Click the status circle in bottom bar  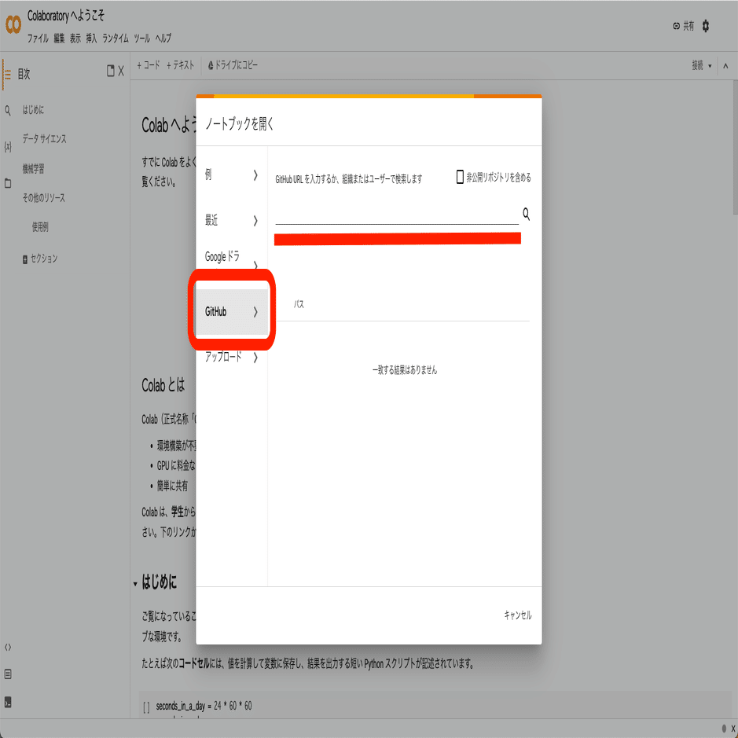[x=724, y=729]
